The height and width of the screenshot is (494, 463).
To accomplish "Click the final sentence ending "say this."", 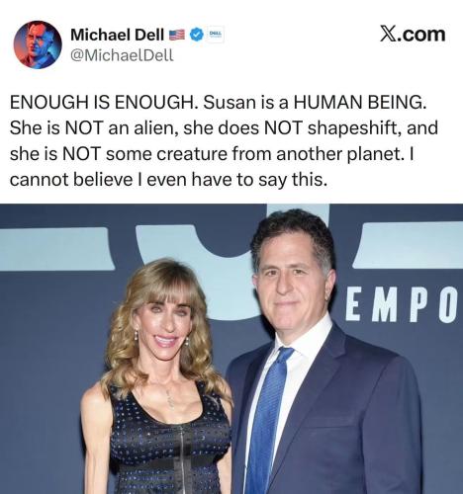I will pos(168,180).
